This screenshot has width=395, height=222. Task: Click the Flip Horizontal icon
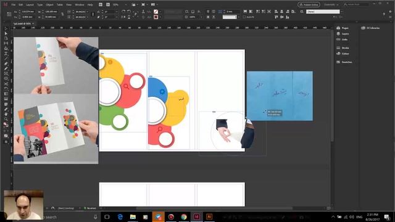(123, 17)
